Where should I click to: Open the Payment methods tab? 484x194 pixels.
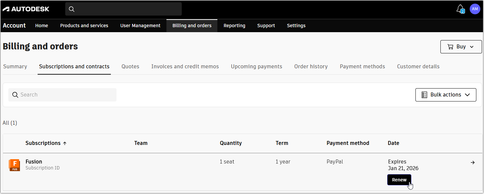coord(363,66)
